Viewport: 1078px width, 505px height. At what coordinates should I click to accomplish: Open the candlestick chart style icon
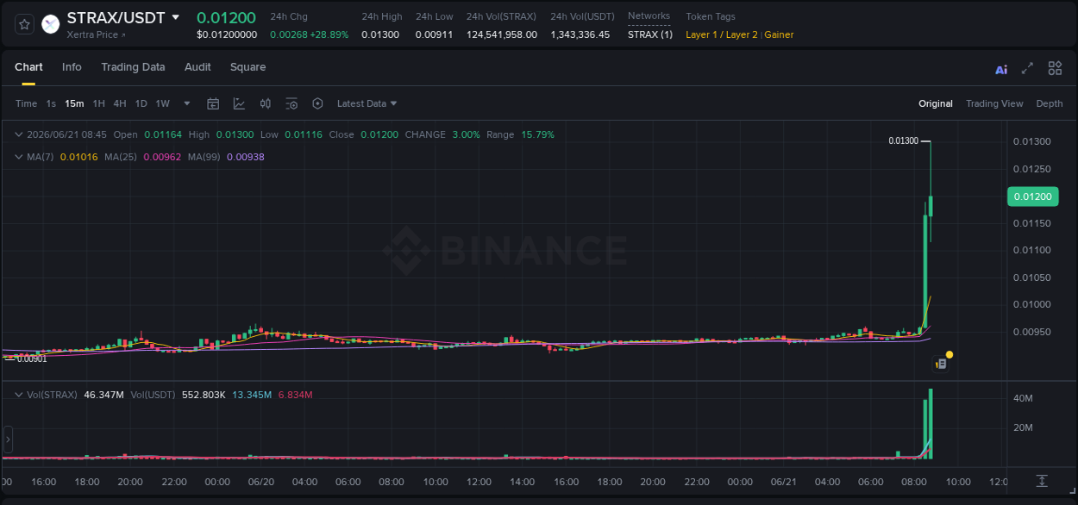[x=266, y=103]
